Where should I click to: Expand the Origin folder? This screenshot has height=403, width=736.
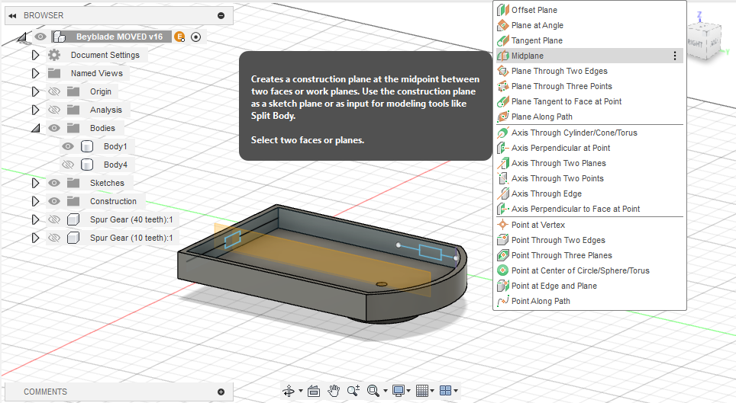coord(35,91)
